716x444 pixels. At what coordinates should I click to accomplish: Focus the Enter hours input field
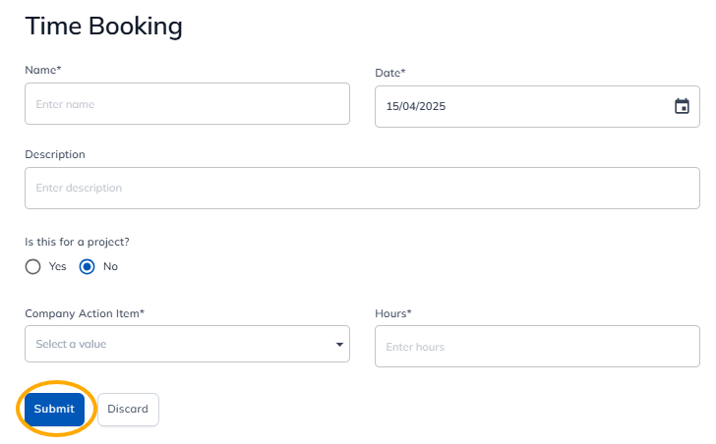point(537,347)
